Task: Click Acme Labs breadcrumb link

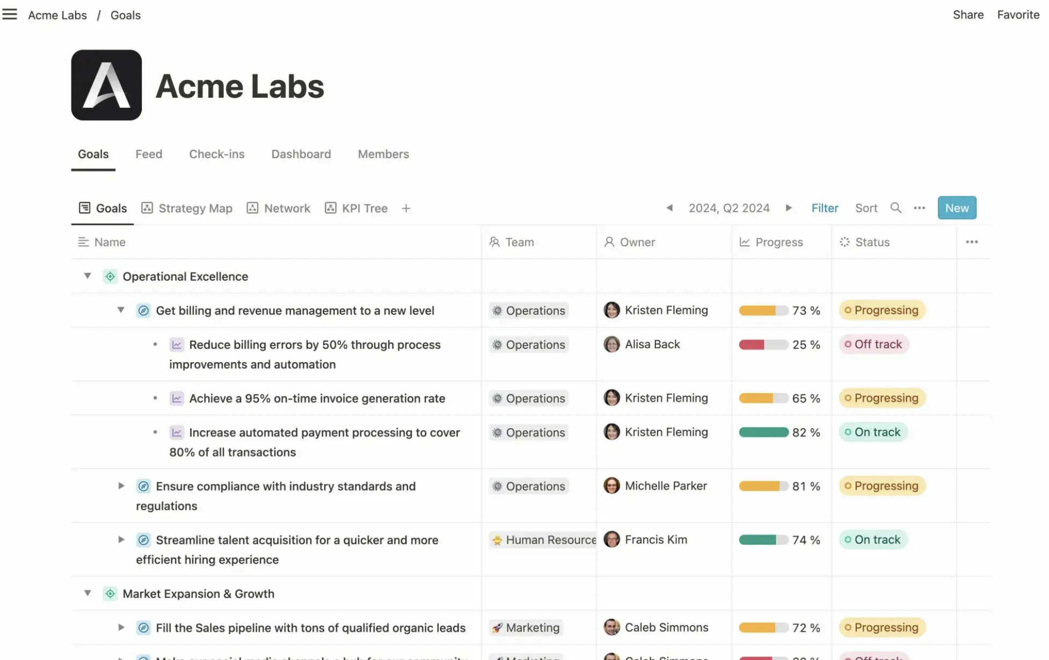Action: coord(57,15)
